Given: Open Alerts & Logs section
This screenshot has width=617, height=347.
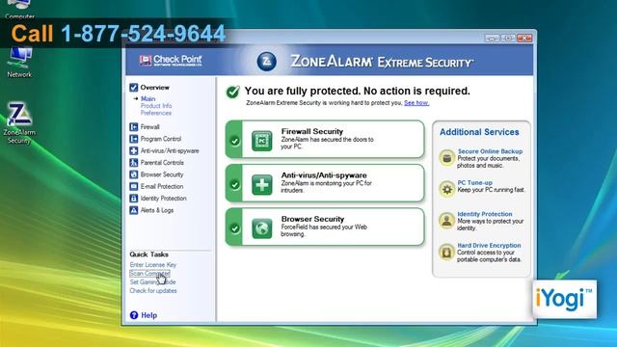Looking at the screenshot, I should [x=157, y=210].
